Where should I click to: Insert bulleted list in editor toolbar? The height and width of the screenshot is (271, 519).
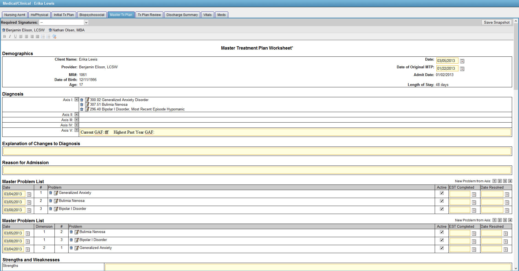tap(48, 36)
